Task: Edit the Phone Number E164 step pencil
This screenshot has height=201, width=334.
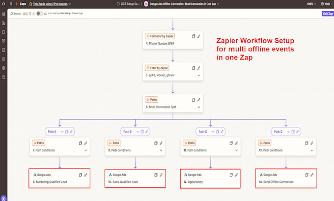Action: pos(199,36)
